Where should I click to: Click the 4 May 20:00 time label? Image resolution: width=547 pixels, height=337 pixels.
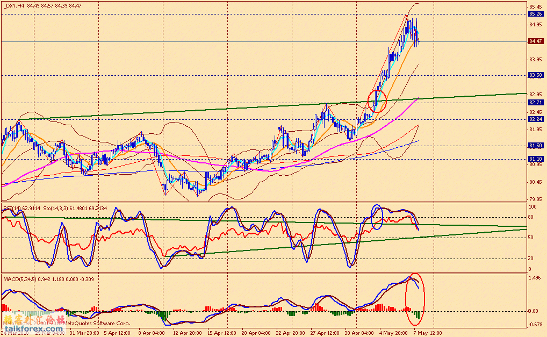pos(394,333)
